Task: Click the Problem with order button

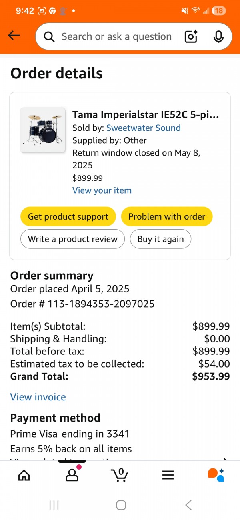Action: click(167, 217)
